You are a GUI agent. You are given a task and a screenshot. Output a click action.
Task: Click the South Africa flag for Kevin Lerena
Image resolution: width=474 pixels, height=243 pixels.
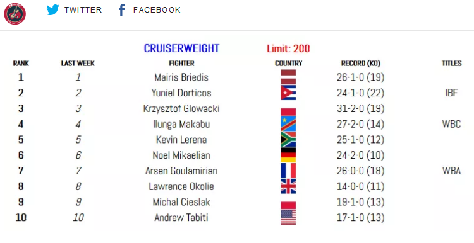pyautogui.click(x=288, y=140)
